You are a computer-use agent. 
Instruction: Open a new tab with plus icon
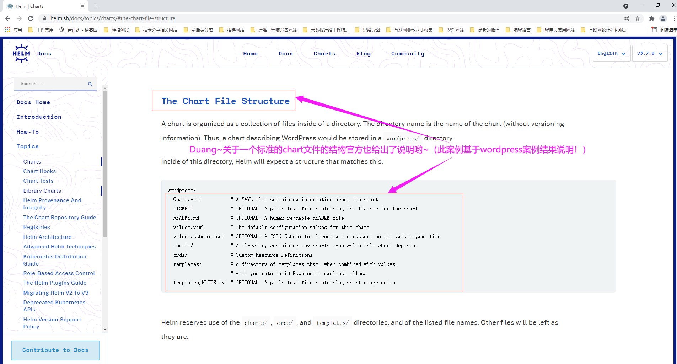tap(96, 6)
